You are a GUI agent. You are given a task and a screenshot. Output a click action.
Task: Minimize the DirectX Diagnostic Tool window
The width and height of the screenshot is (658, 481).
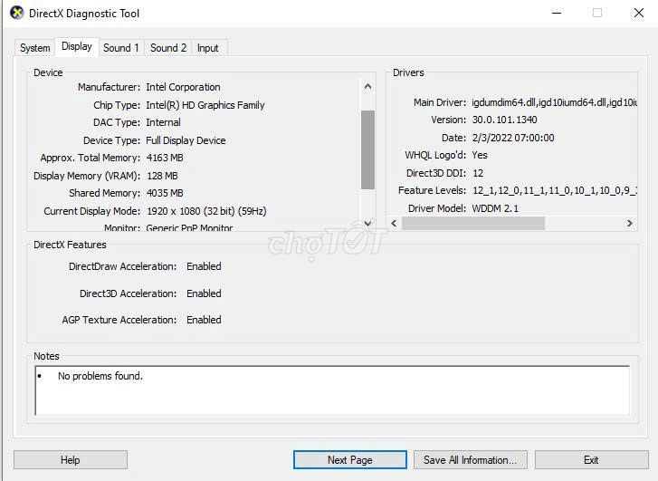(557, 13)
